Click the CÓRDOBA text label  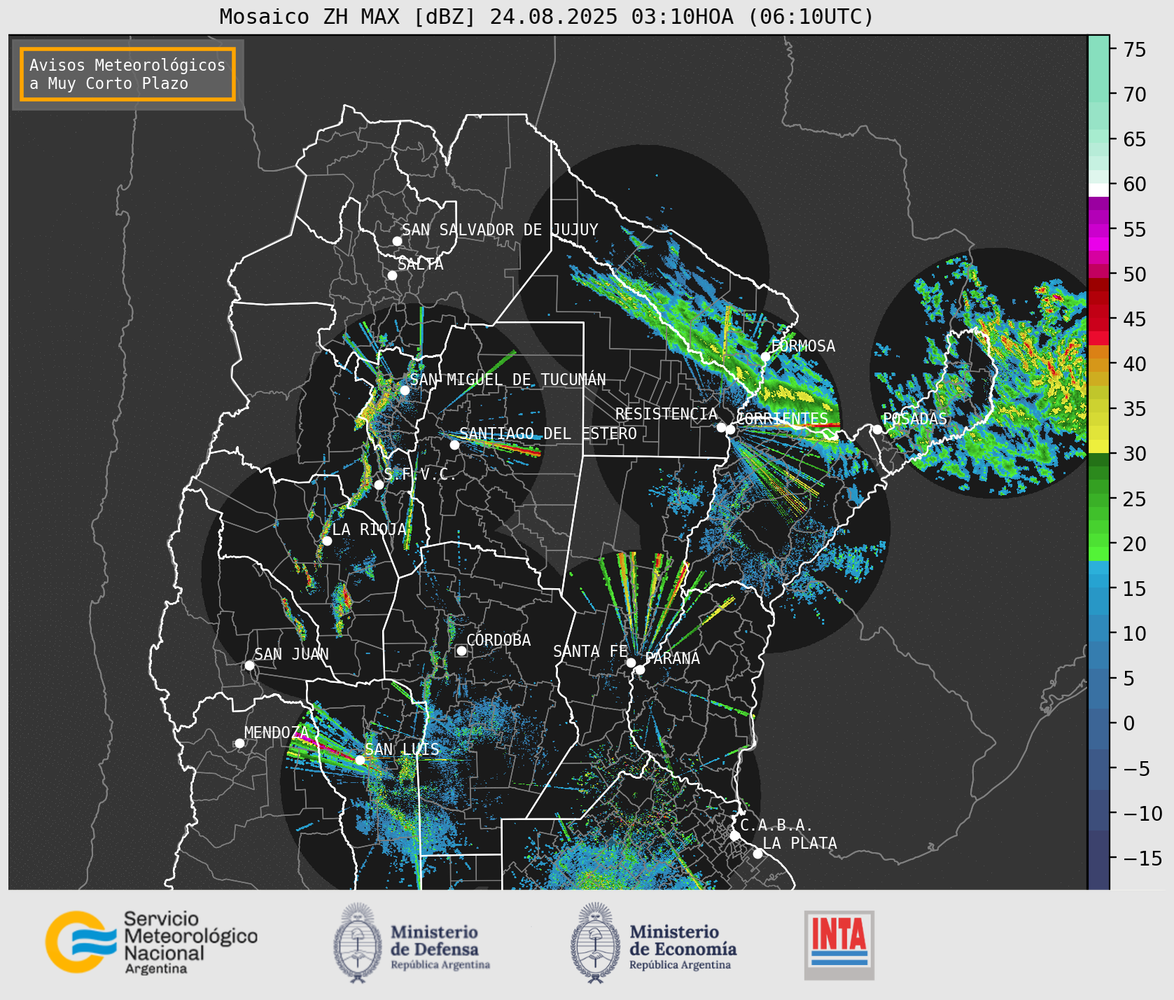pos(498,639)
